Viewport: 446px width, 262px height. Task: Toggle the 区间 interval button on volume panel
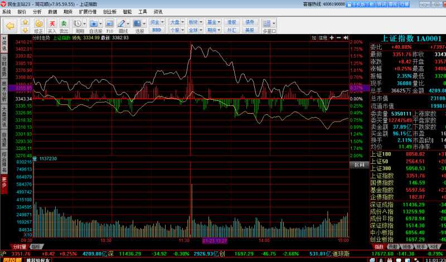(359, 164)
